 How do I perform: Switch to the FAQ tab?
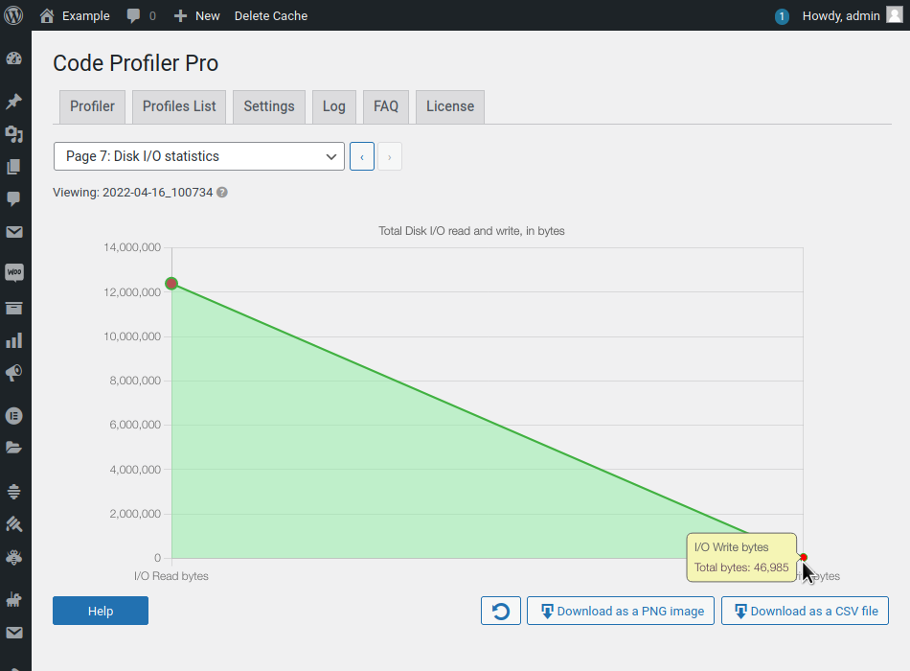coord(386,106)
